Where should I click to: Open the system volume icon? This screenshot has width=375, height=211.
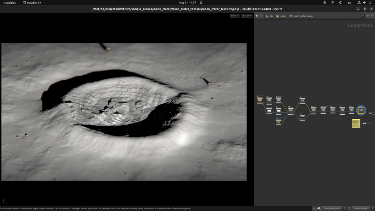click(365, 3)
